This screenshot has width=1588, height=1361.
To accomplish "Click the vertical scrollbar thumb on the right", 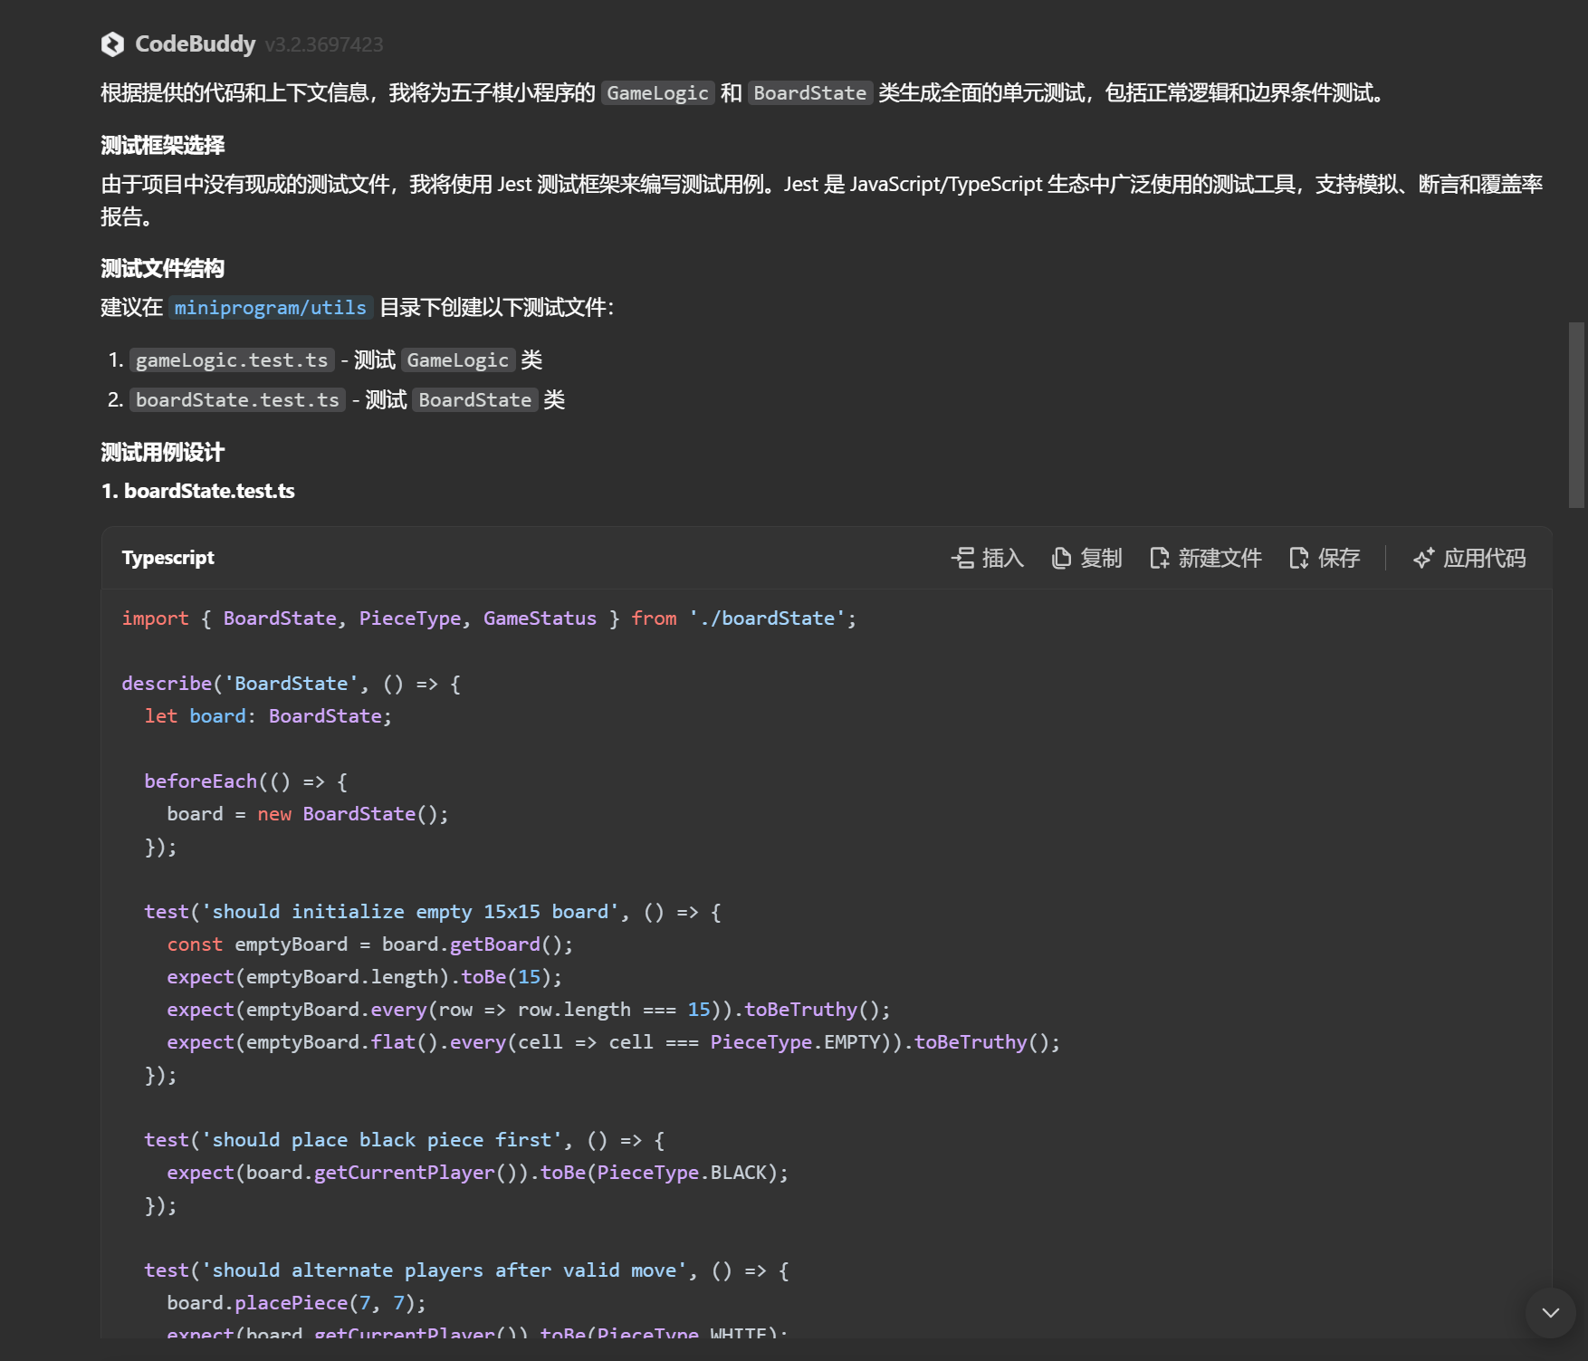I will click(x=1576, y=415).
